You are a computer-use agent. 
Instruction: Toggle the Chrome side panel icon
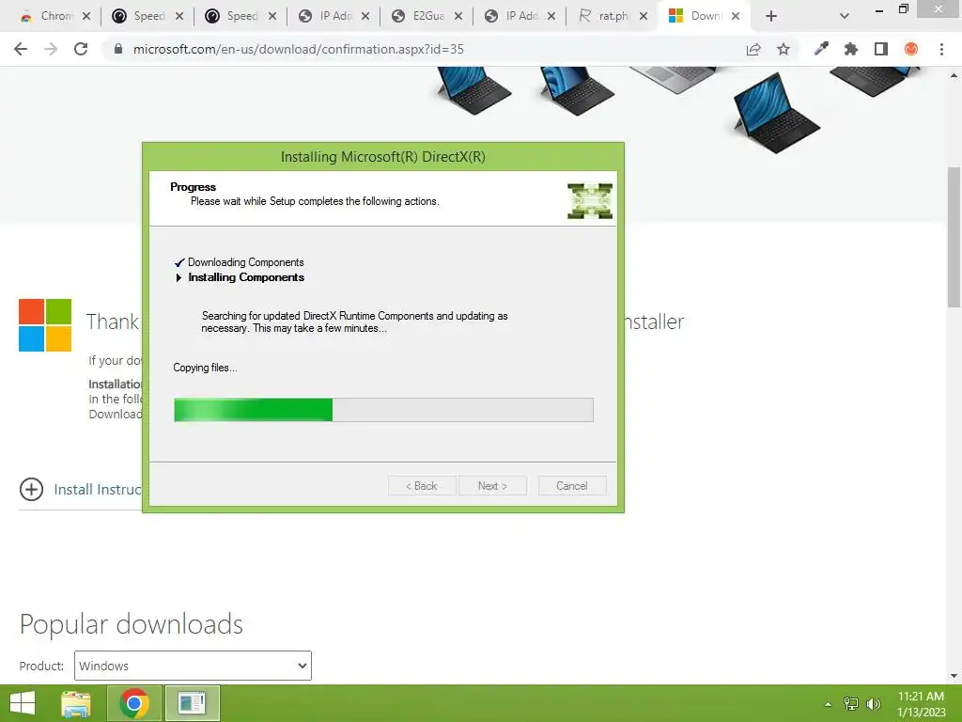881,49
